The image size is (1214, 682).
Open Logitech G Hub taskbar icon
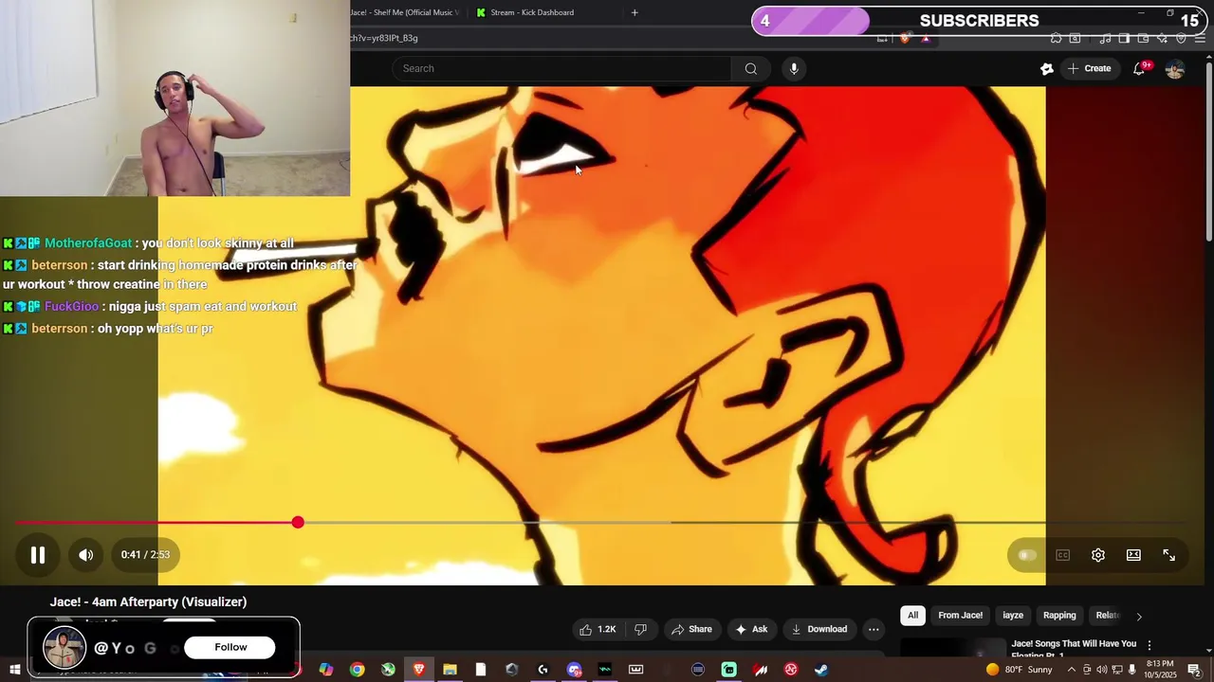(543, 670)
